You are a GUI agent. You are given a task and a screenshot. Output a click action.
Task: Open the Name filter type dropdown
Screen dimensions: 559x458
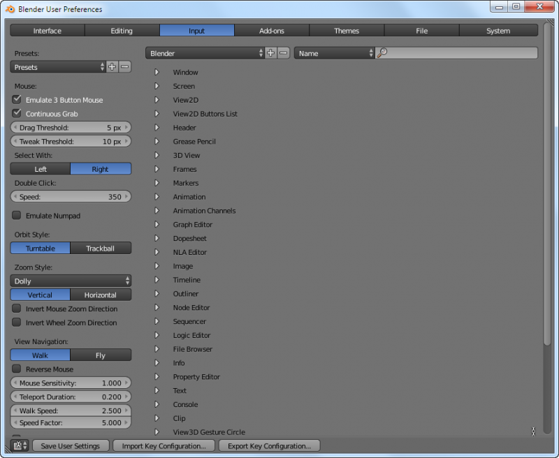[x=334, y=53]
